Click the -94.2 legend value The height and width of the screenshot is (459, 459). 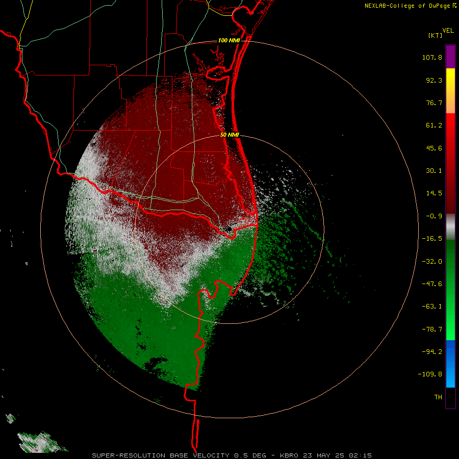[432, 351]
